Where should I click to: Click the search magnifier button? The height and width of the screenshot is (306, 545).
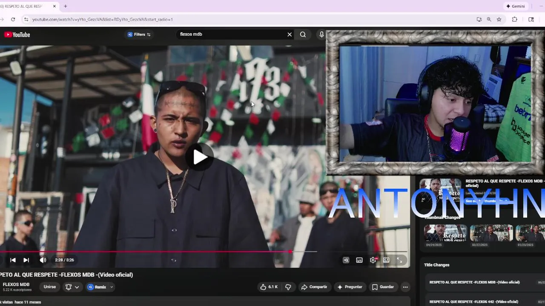pos(303,34)
